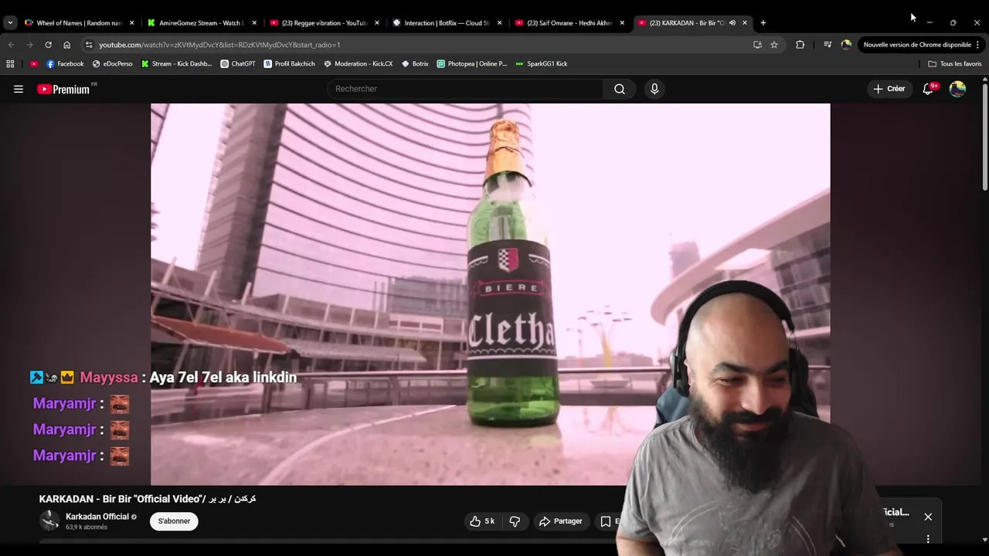Start voice search with microphone icon
The height and width of the screenshot is (556, 989).
[654, 89]
